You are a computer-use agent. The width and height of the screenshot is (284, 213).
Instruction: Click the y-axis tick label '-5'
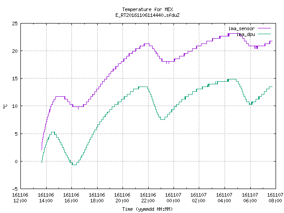coord(15,189)
